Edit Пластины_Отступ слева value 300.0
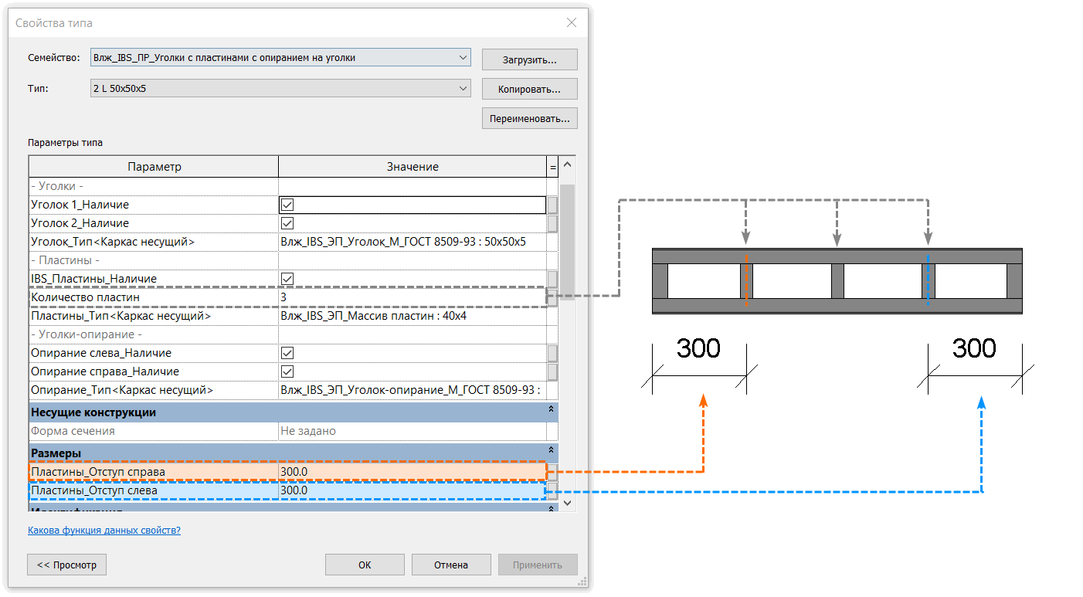Screen dimensions: 1083x597 (x=412, y=490)
